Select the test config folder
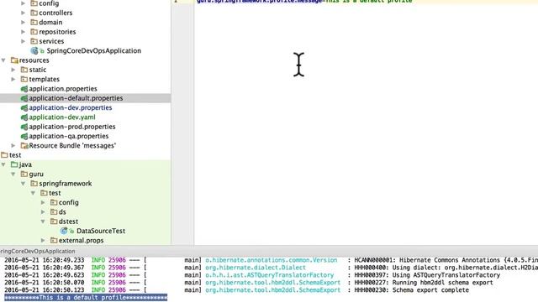 [x=69, y=202]
